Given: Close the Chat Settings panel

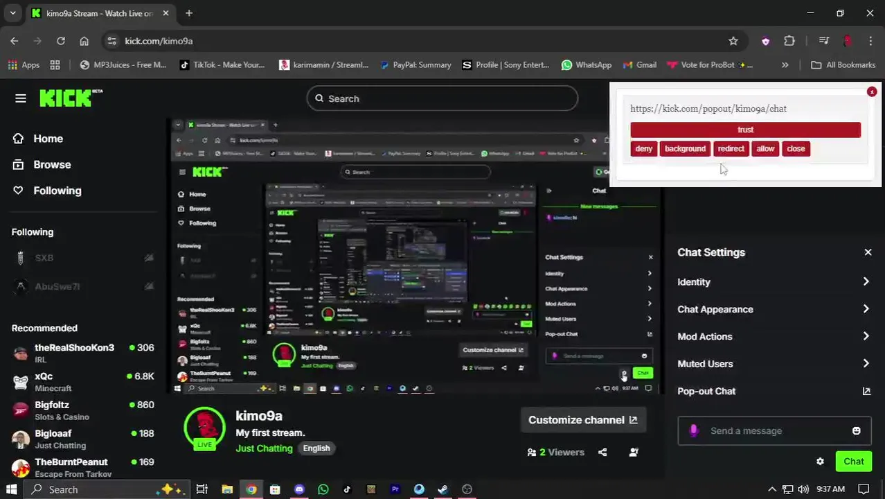Looking at the screenshot, I should tap(868, 252).
